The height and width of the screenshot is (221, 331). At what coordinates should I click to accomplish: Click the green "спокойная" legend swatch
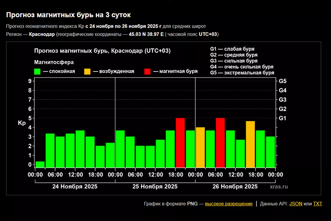37,72
